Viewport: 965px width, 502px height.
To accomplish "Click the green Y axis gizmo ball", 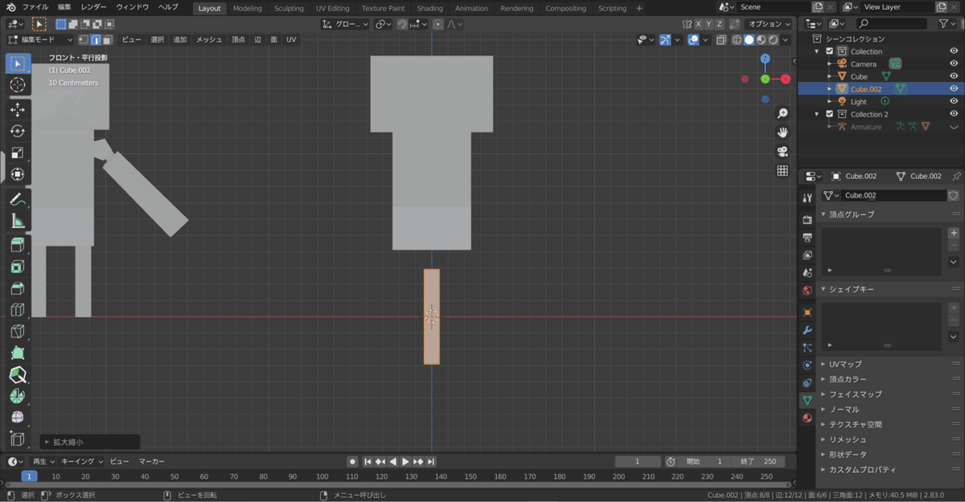I will point(765,79).
